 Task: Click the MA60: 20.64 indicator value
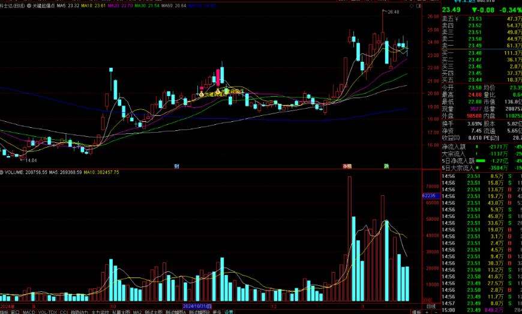coord(174,5)
